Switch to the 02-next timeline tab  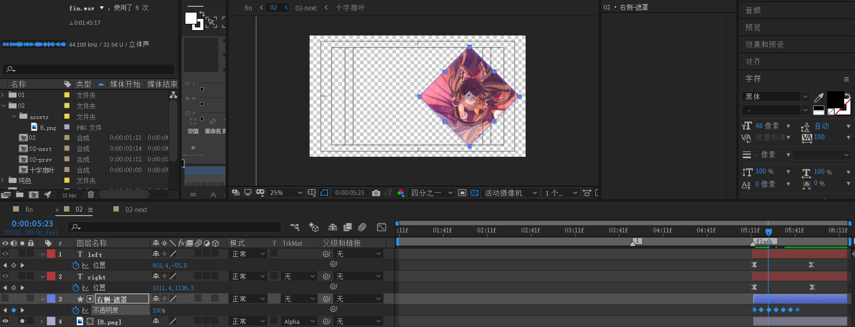pyautogui.click(x=136, y=209)
